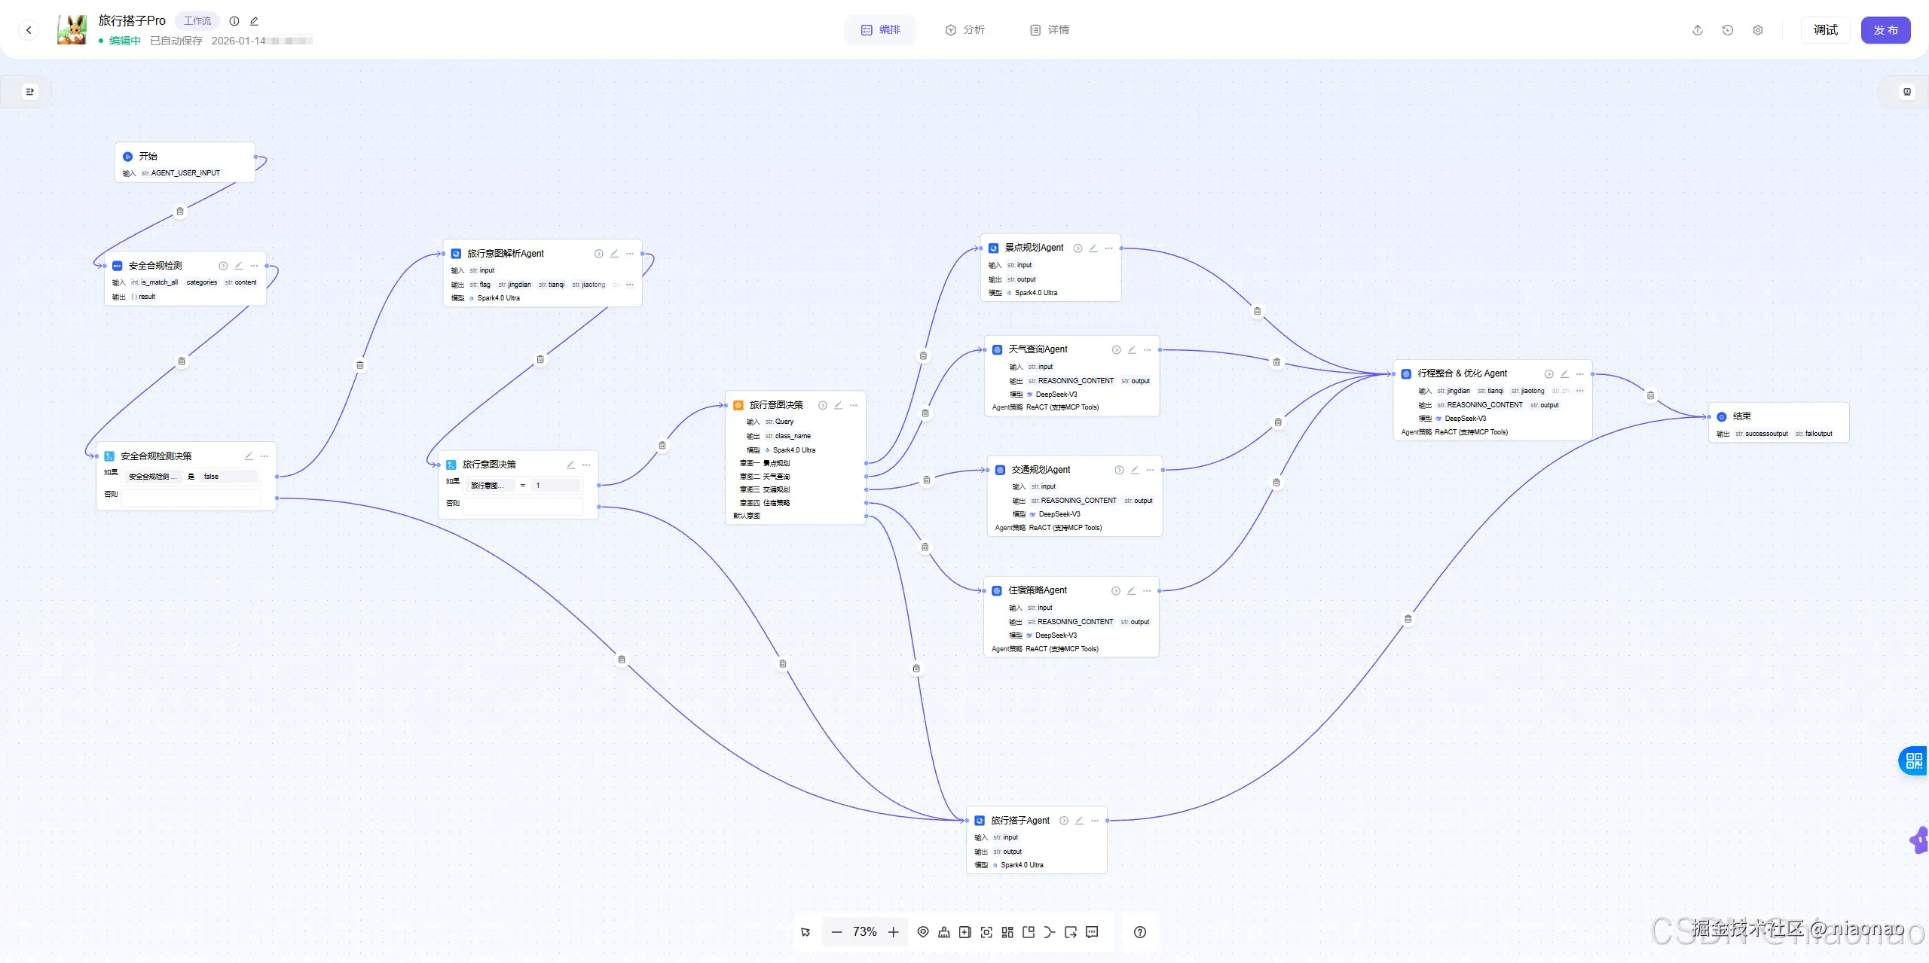Open version history clock icon in header

coord(1728,30)
